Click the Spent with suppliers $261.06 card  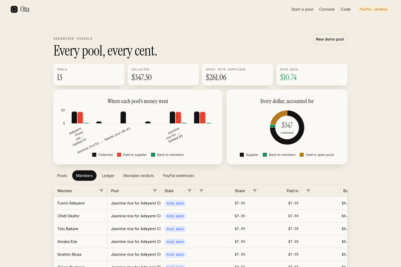(x=238, y=75)
